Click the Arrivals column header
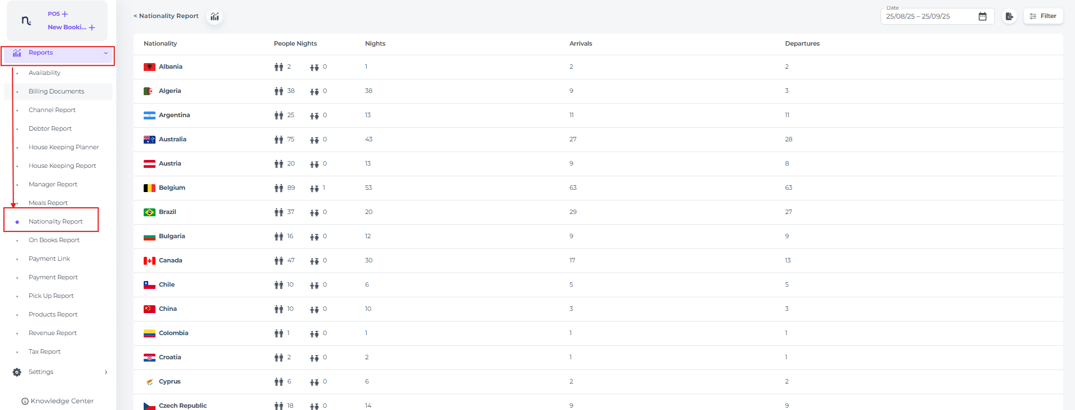This screenshot has height=410, width=1075. coord(580,43)
